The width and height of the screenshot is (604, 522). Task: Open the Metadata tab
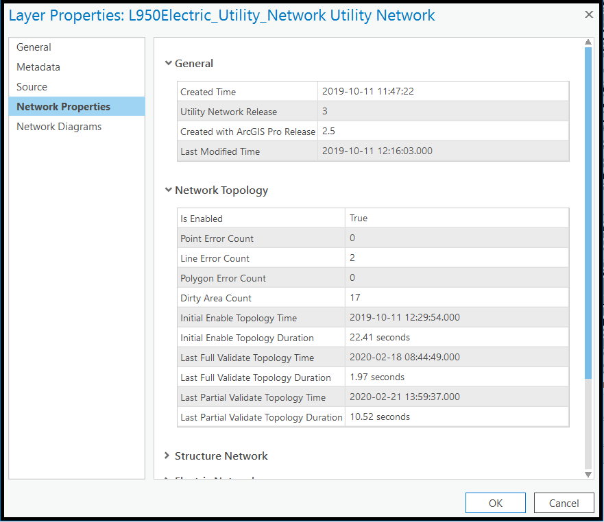(x=38, y=66)
